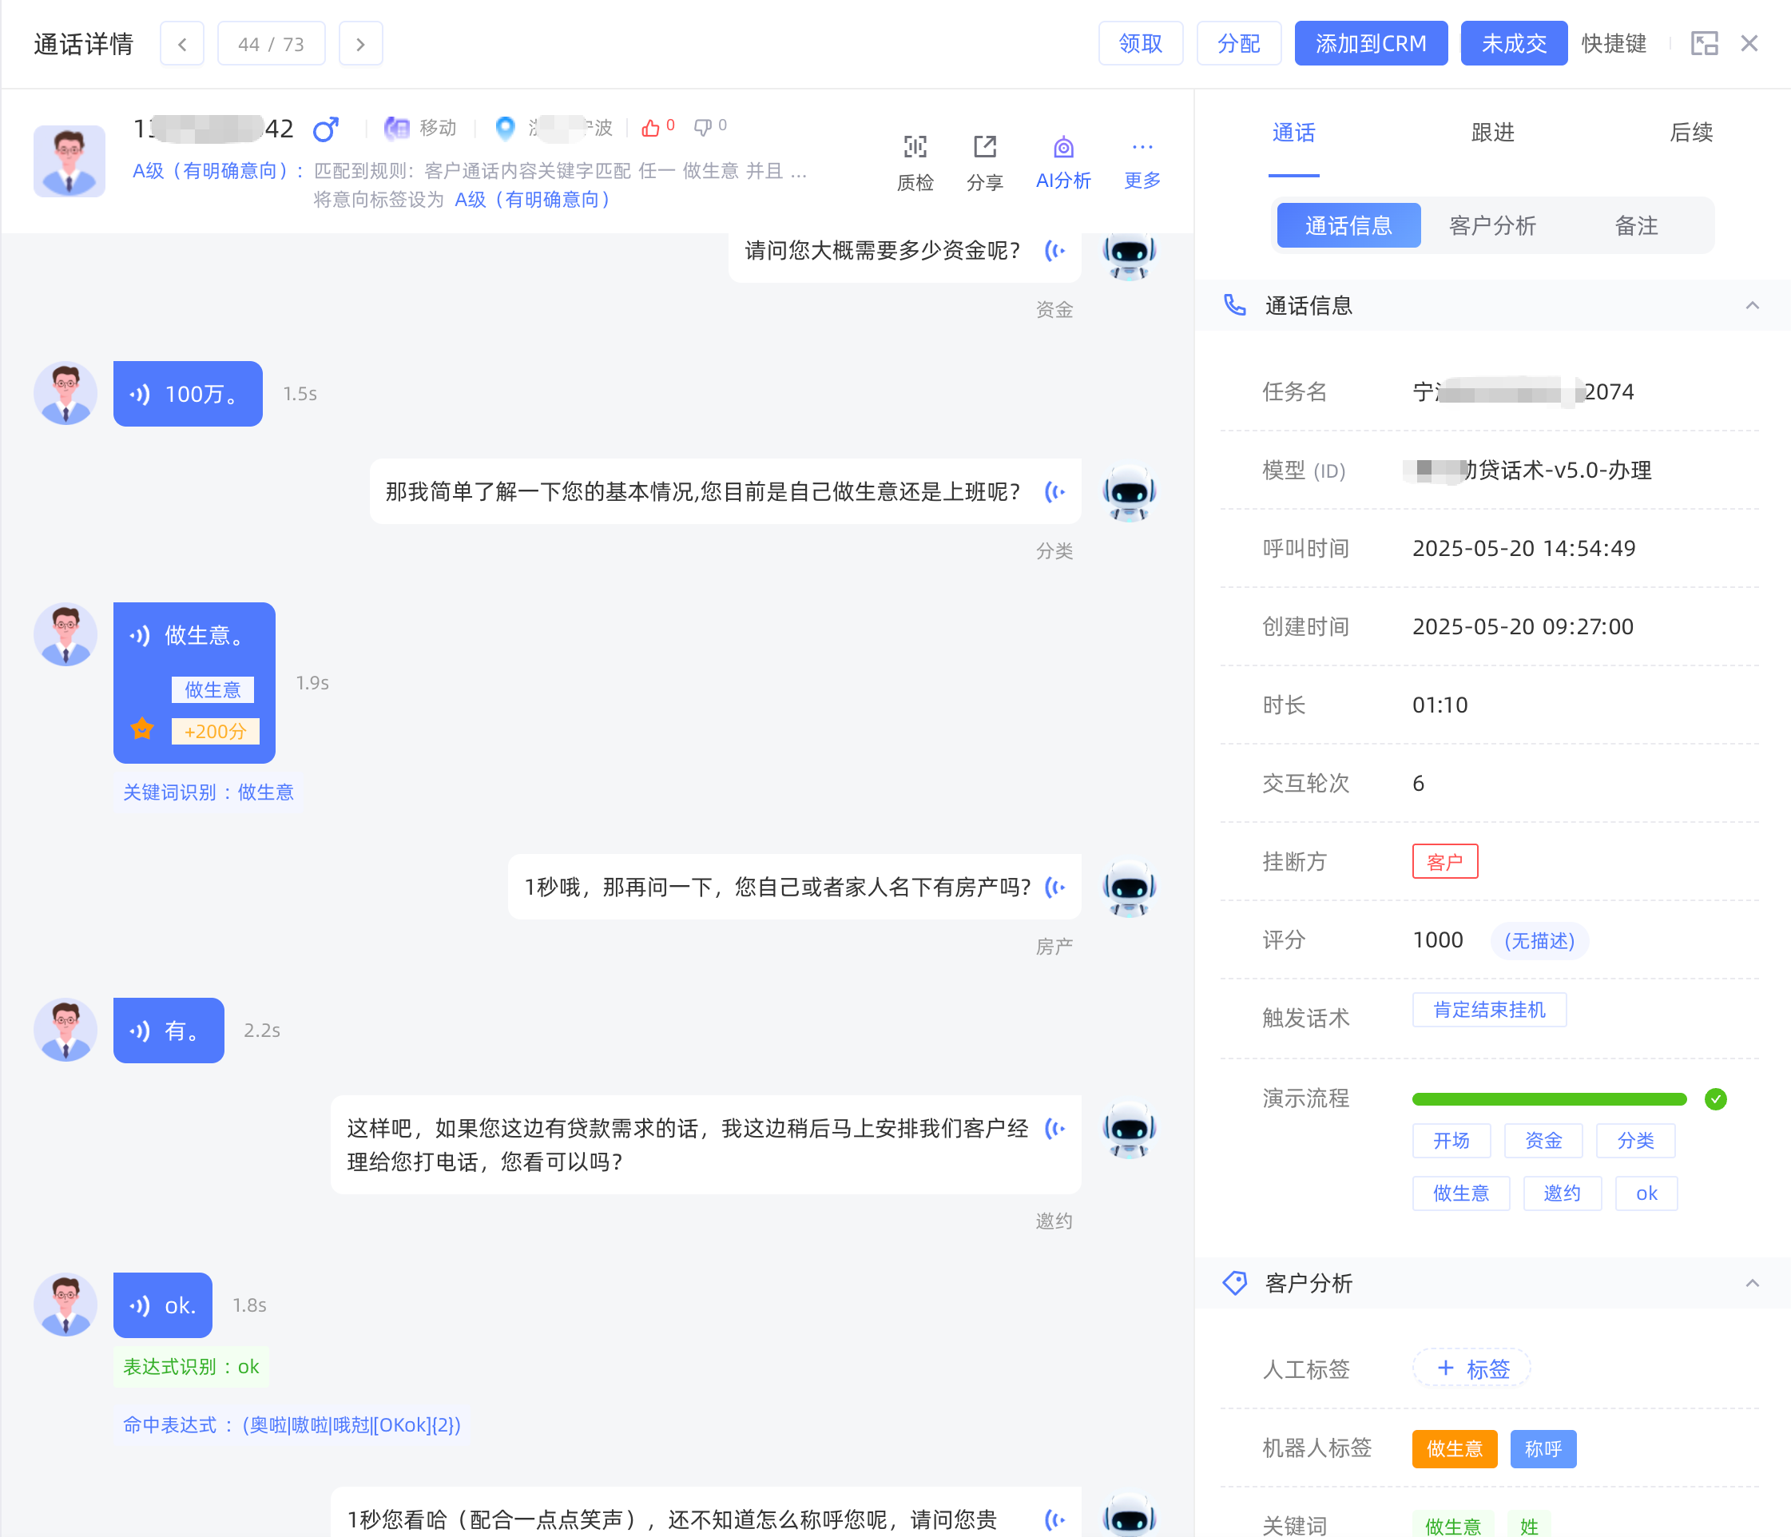Screen dimensions: 1791x1537
Task: Select the 客户分析 sub-tab
Action: pyautogui.click(x=1492, y=225)
